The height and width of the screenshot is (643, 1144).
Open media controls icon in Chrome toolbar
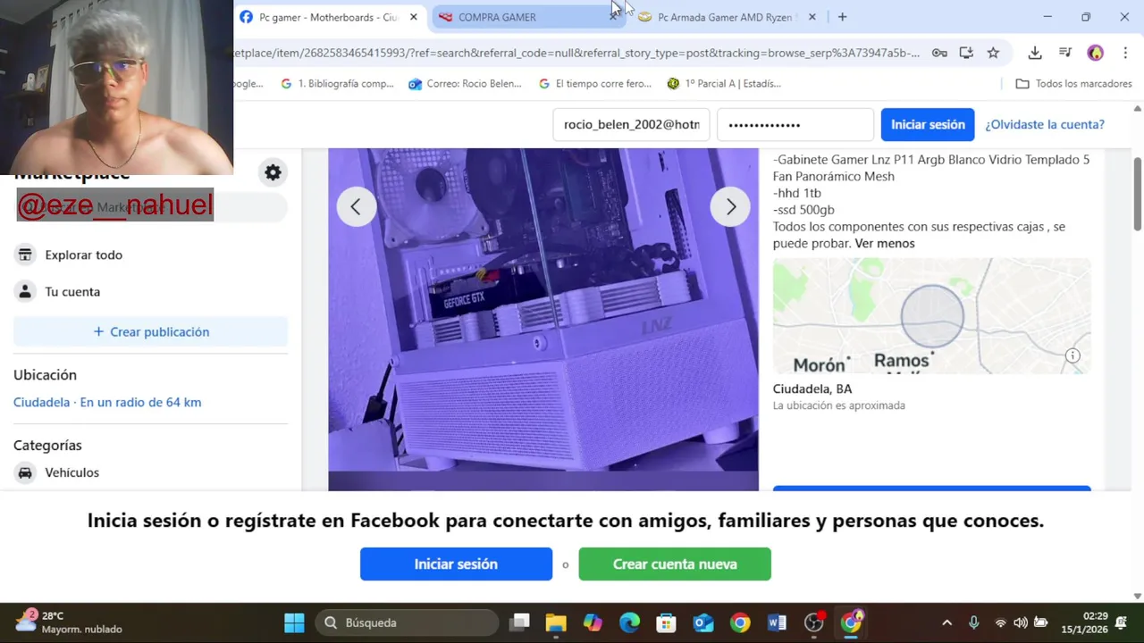(x=1065, y=53)
